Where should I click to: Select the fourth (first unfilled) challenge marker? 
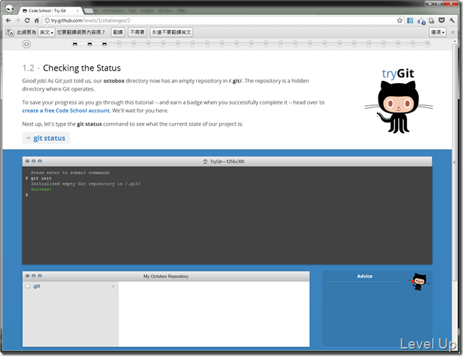[119, 44]
